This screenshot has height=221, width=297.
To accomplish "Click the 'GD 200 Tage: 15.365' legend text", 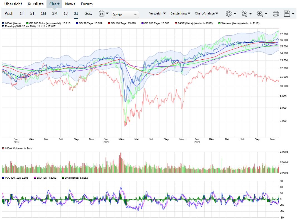I will 157,23.
